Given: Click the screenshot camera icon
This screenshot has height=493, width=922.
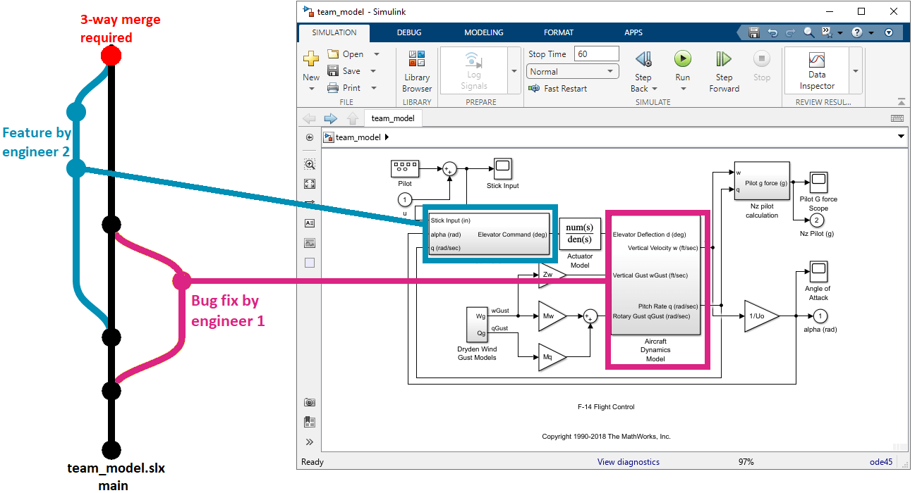Looking at the screenshot, I should click(310, 402).
